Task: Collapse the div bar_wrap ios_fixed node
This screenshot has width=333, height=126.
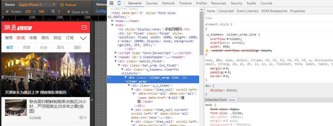Action: 119,65
